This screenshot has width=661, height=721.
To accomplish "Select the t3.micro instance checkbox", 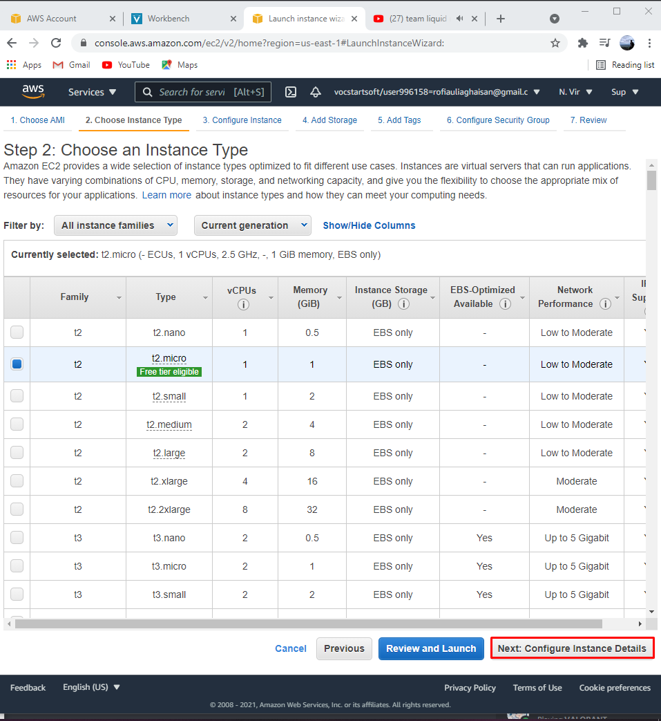I will tap(17, 565).
